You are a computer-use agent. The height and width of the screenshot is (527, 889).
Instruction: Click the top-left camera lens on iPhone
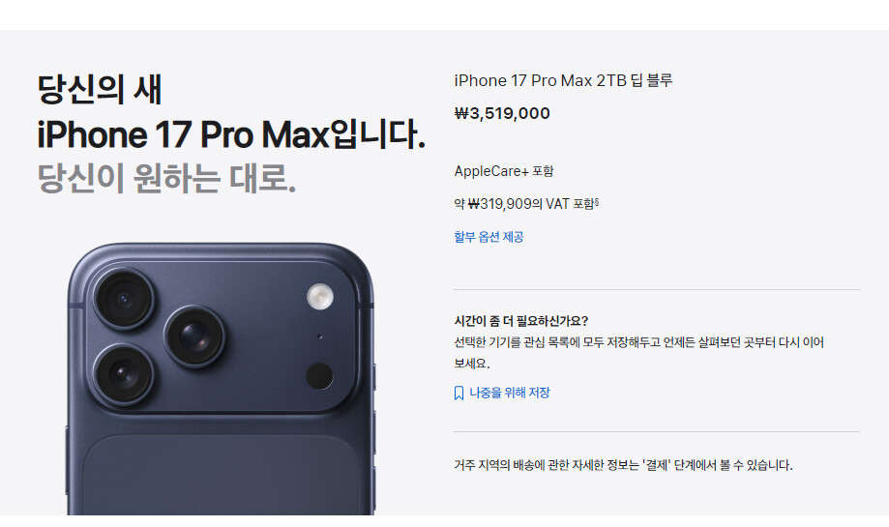(124, 299)
